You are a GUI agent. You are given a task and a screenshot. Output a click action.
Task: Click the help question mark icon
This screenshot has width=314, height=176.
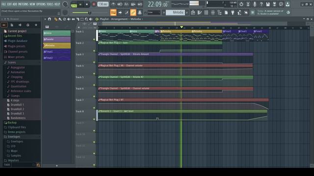click(262, 4)
